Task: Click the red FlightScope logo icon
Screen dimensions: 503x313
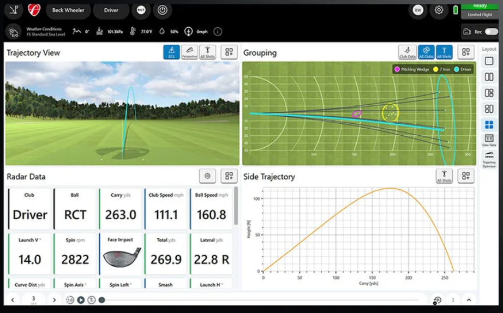Action: [34, 10]
